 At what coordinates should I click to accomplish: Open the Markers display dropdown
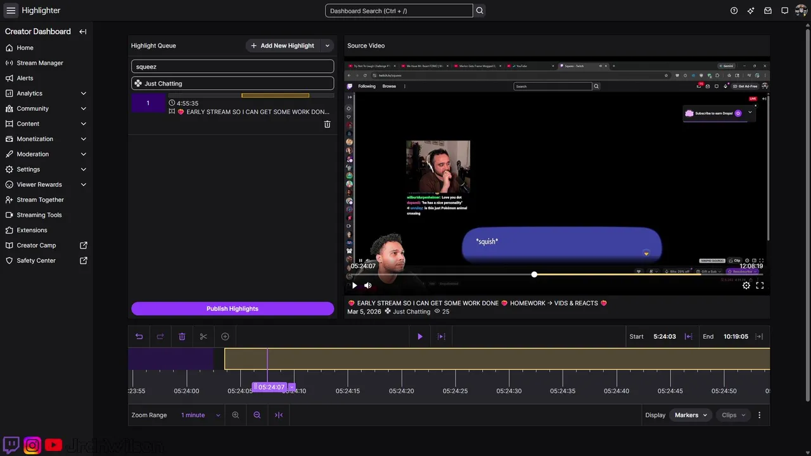point(691,415)
